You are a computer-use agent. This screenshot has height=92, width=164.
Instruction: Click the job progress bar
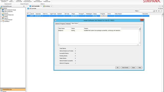tap(104, 16)
